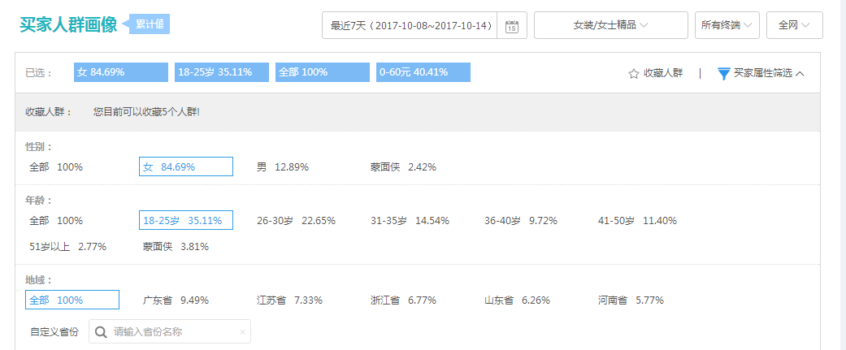Select region 浙江省 6.77%
Image resolution: width=846 pixels, height=350 pixels.
coord(403,300)
